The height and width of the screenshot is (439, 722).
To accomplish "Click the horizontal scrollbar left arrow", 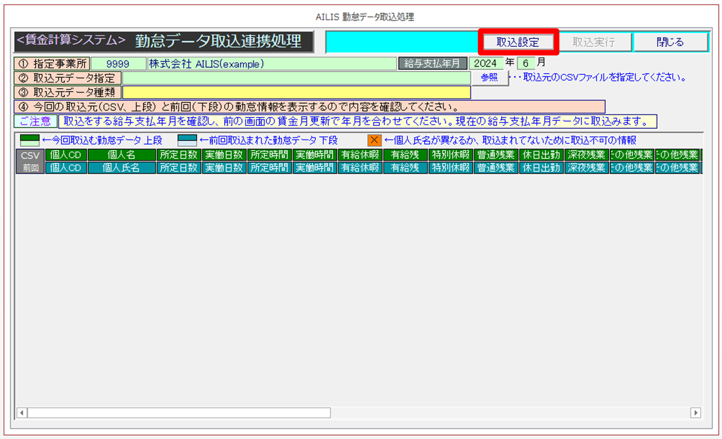I will click(x=22, y=413).
